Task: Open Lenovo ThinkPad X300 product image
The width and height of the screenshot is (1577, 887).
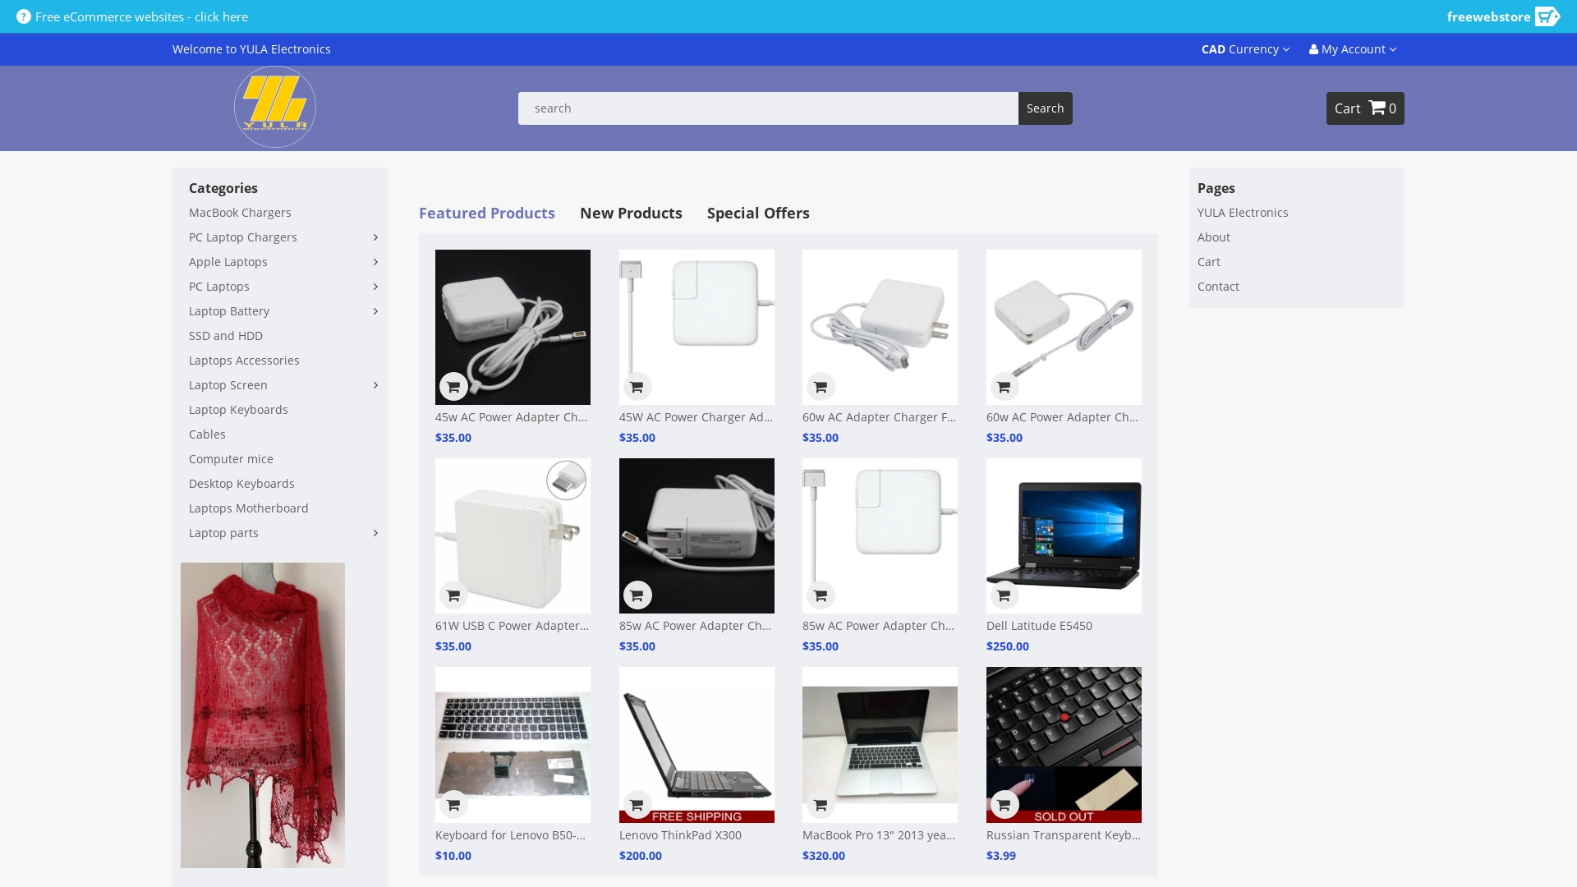Action: [697, 744]
